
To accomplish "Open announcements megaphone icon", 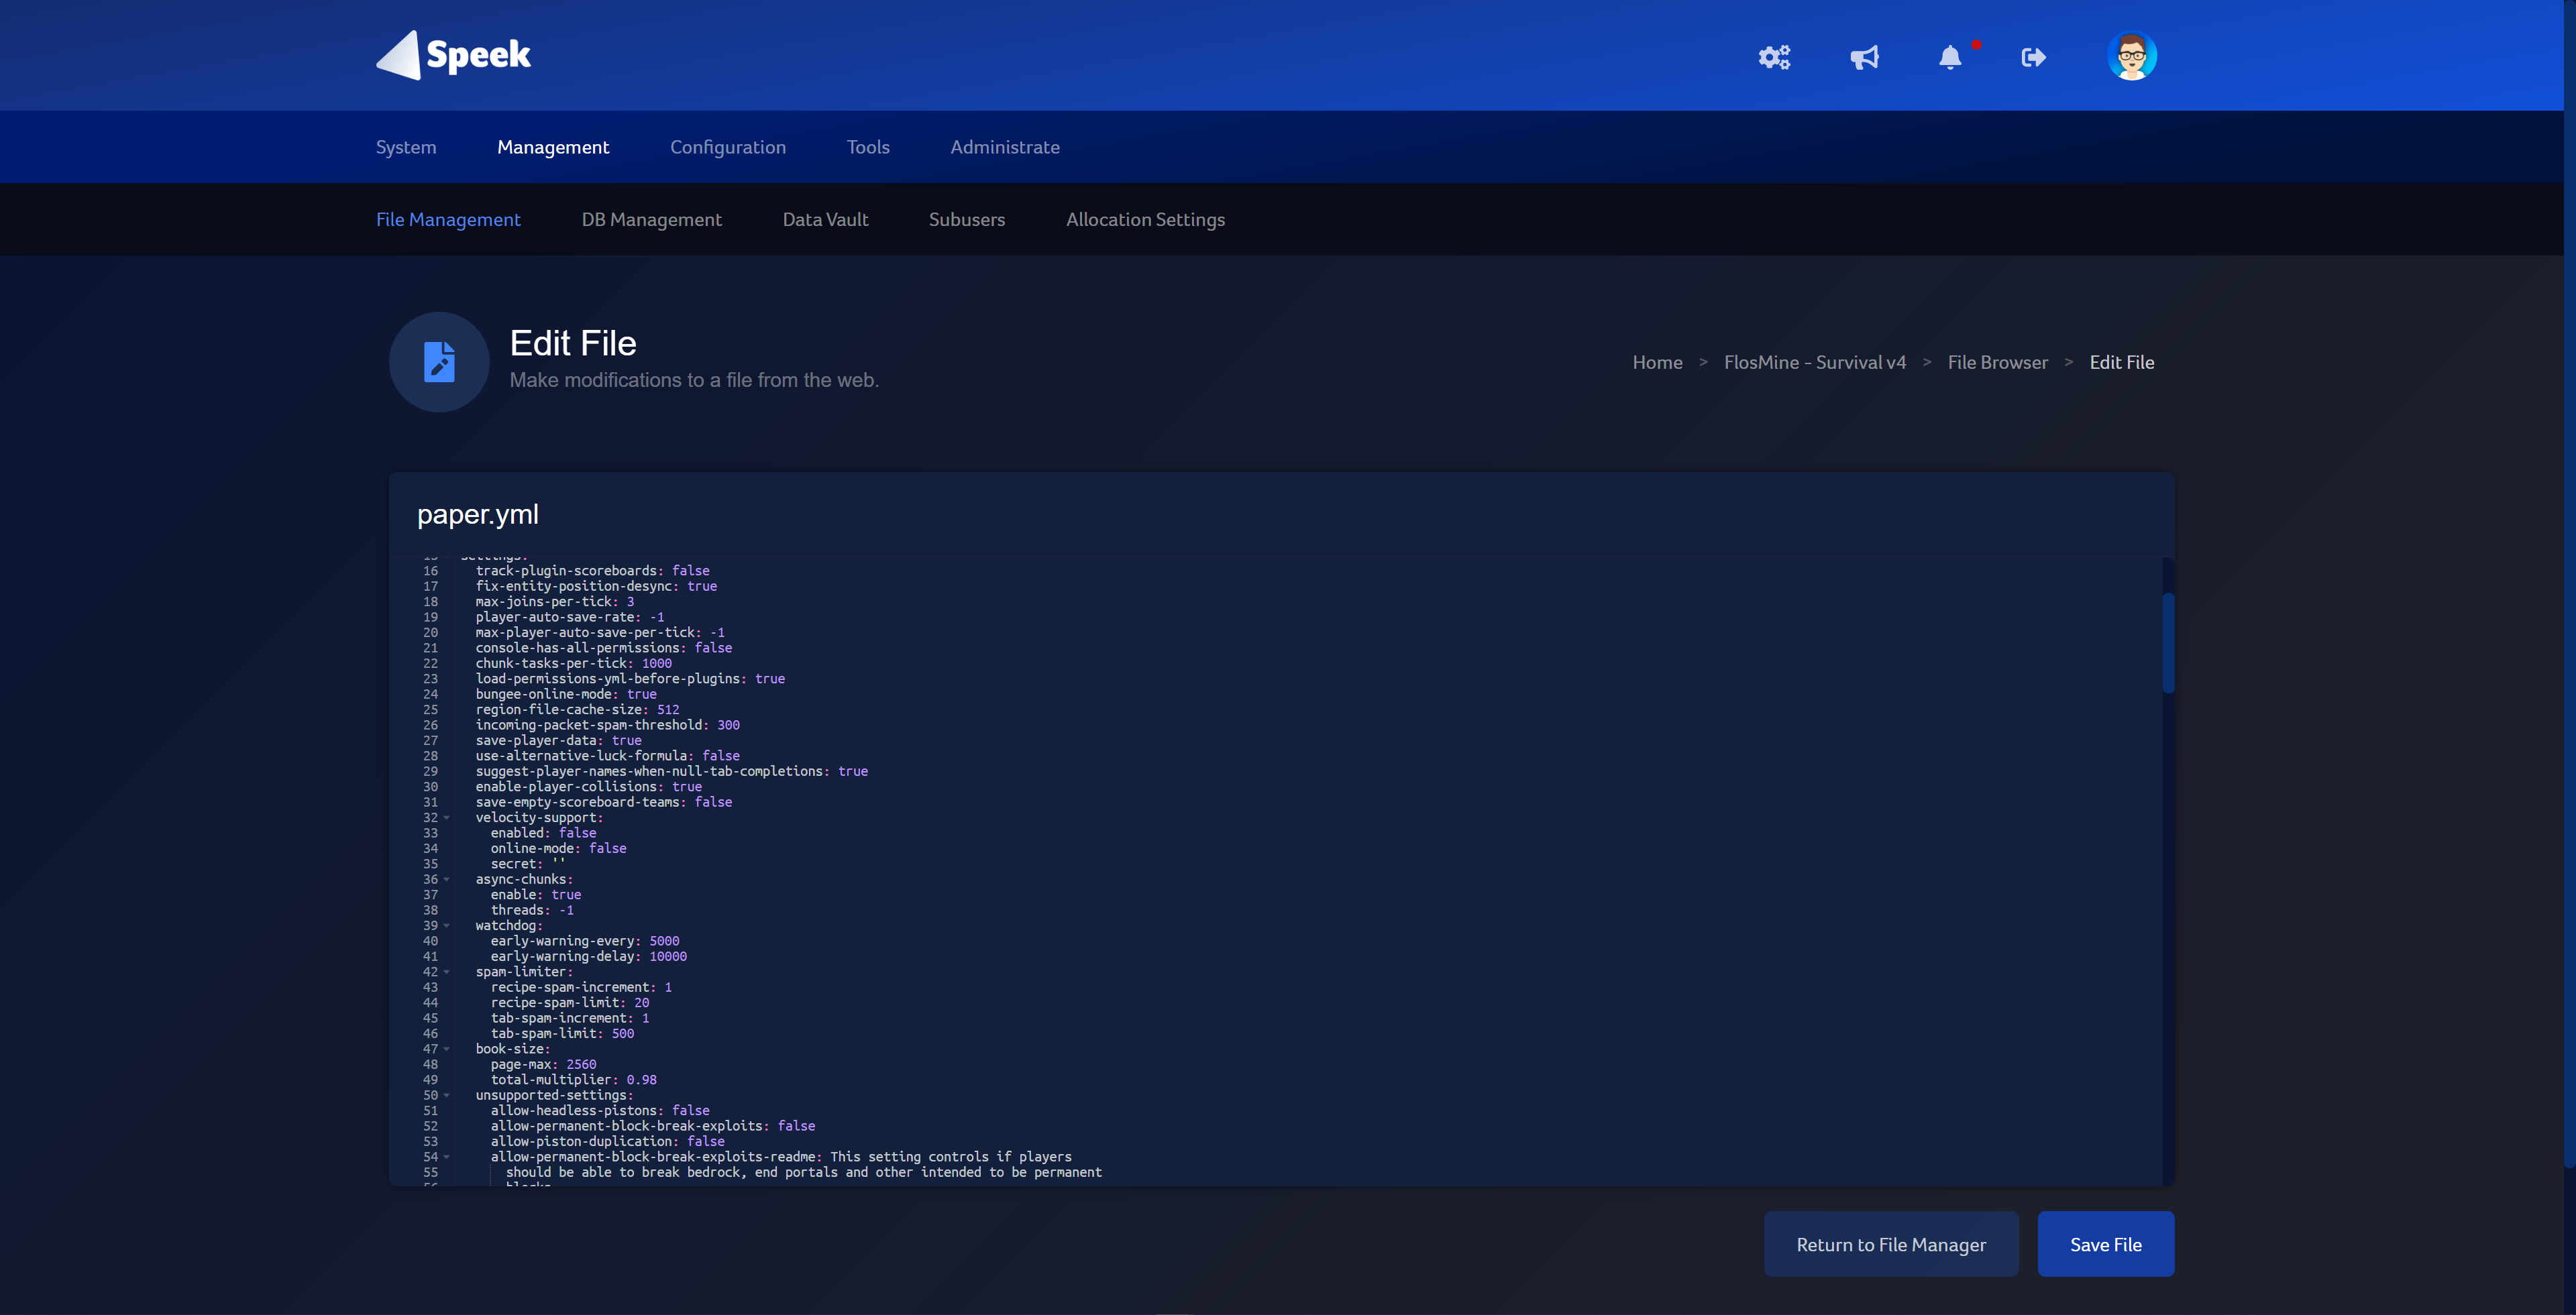I will (1864, 57).
